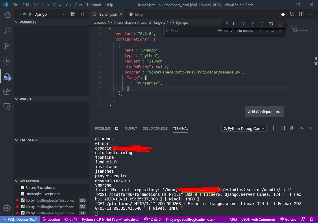The height and width of the screenshot is (223, 318).
Task: Toggle the Raised Exceptions checkbox
Action: coord(23,187)
